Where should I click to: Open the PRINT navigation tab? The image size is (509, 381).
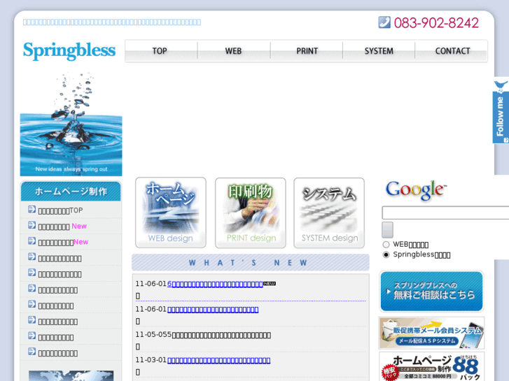tap(307, 51)
